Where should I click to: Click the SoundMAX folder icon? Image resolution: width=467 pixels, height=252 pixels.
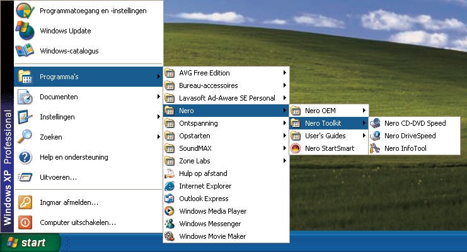point(170,148)
